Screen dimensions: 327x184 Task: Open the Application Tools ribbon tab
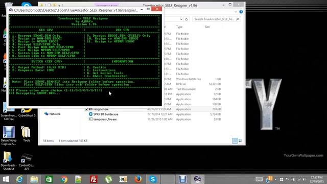point(107,6)
